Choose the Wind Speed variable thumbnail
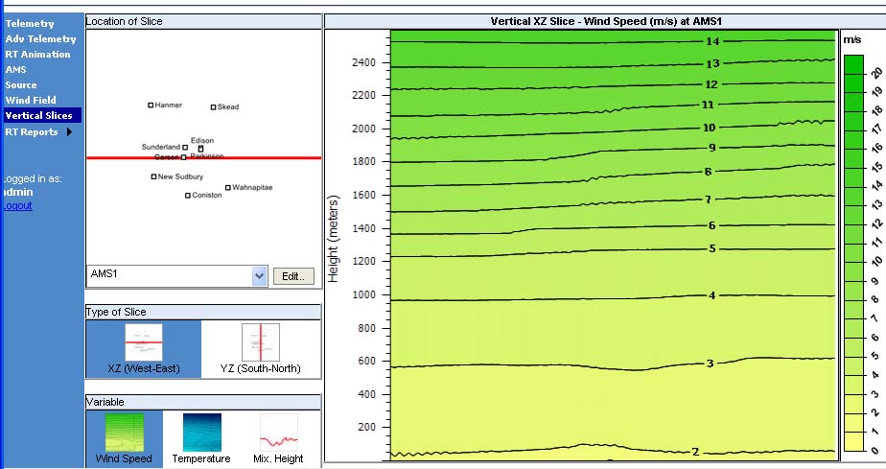Viewport: 886px width, 469px height. (x=124, y=432)
